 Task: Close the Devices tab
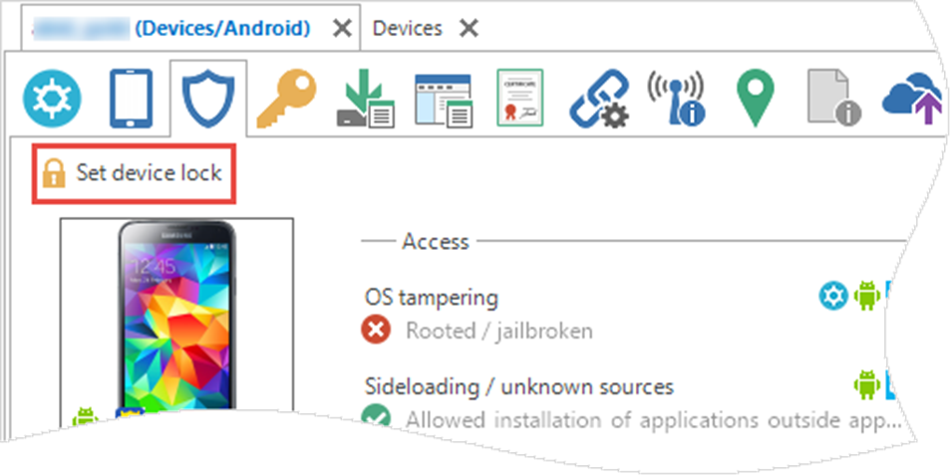point(469,28)
